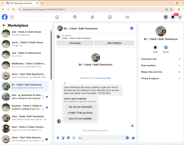Open the Gautham conversation
This screenshot has width=184, height=145.
[x=25, y=107]
